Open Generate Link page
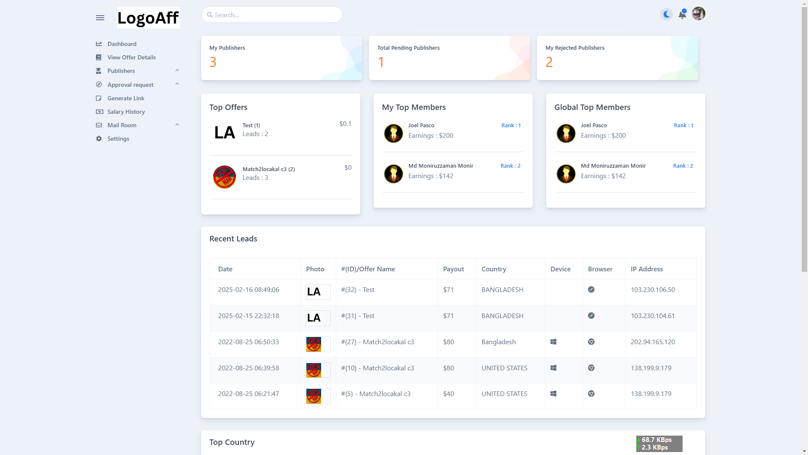The height and width of the screenshot is (455, 808). point(125,98)
